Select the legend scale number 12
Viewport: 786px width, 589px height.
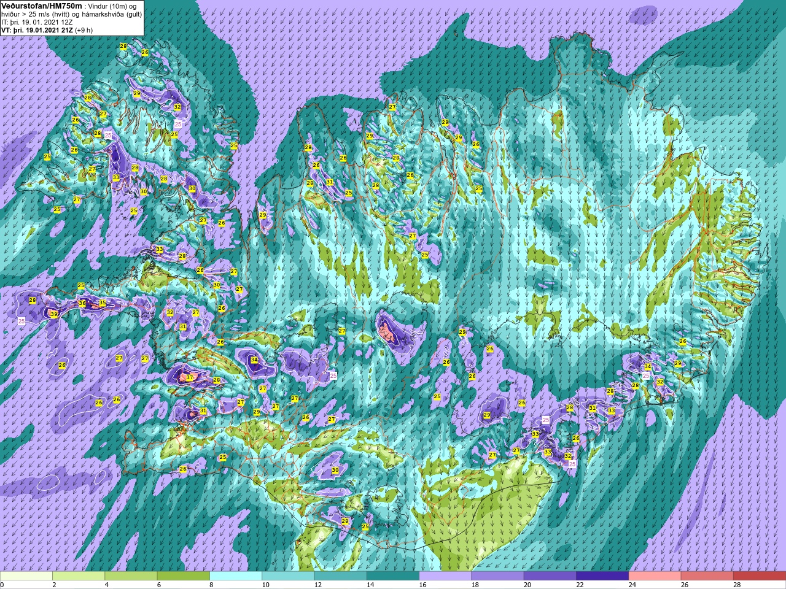pos(317,585)
